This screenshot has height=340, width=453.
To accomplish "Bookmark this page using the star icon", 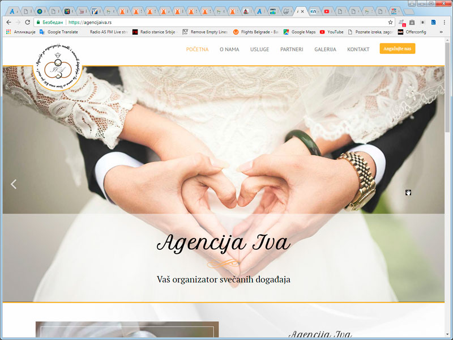I will pos(390,22).
